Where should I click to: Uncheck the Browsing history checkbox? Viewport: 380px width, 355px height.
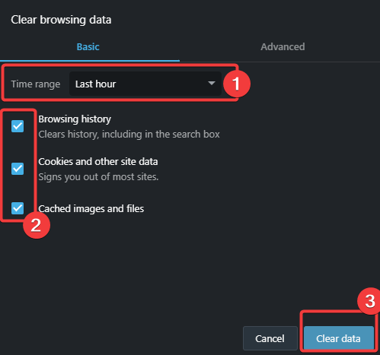tap(18, 126)
